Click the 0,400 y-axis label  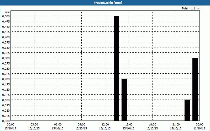[x=6, y=37]
